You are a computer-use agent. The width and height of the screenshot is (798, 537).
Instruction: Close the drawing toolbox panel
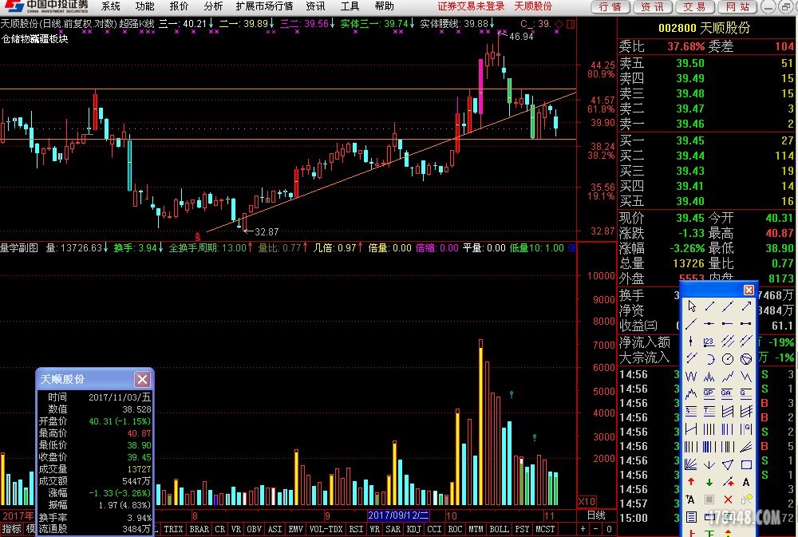pyautogui.click(x=749, y=290)
